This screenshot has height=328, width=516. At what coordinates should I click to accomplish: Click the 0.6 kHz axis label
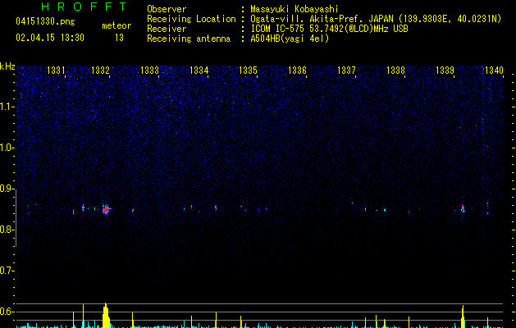[7, 312]
